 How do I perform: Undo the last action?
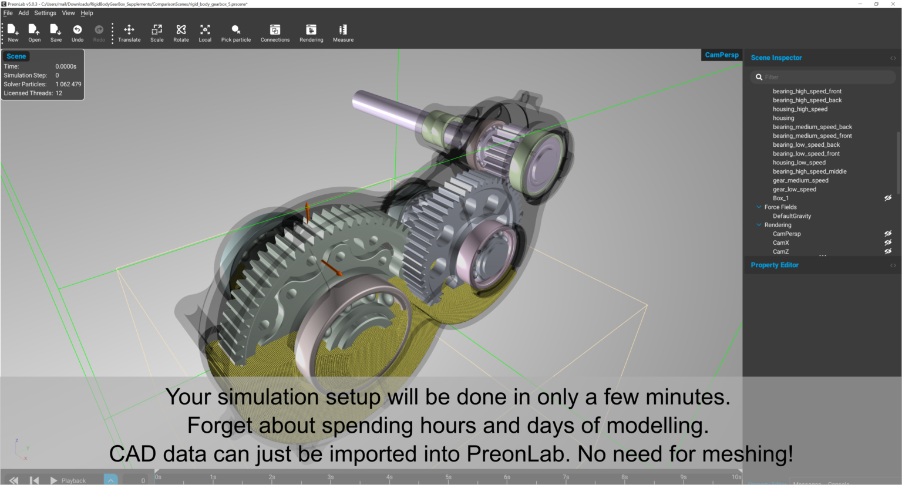pyautogui.click(x=77, y=33)
